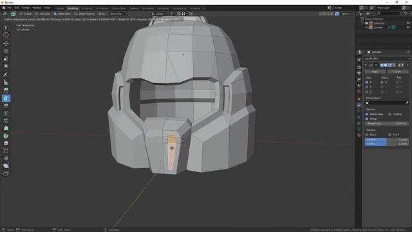Open the Window menu
Screen dimensions: 412x232
(37, 8)
